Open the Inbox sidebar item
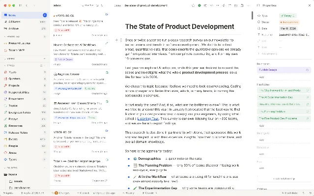 pyautogui.click(x=25, y=15)
